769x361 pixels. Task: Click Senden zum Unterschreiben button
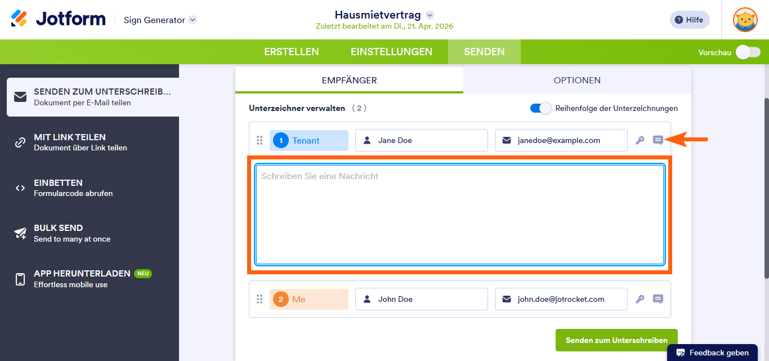coord(616,340)
